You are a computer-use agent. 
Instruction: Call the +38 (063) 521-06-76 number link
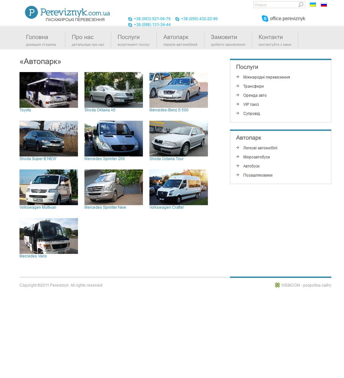point(152,19)
